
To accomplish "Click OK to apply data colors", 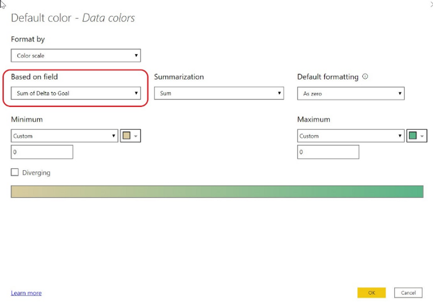I will pos(372,293).
